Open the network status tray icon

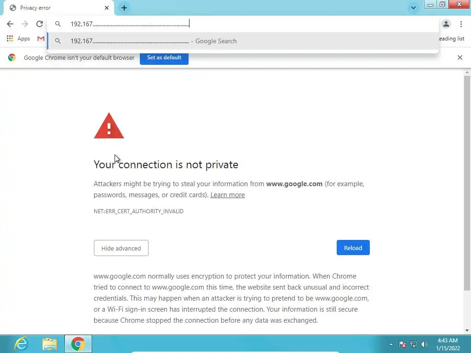click(x=414, y=344)
